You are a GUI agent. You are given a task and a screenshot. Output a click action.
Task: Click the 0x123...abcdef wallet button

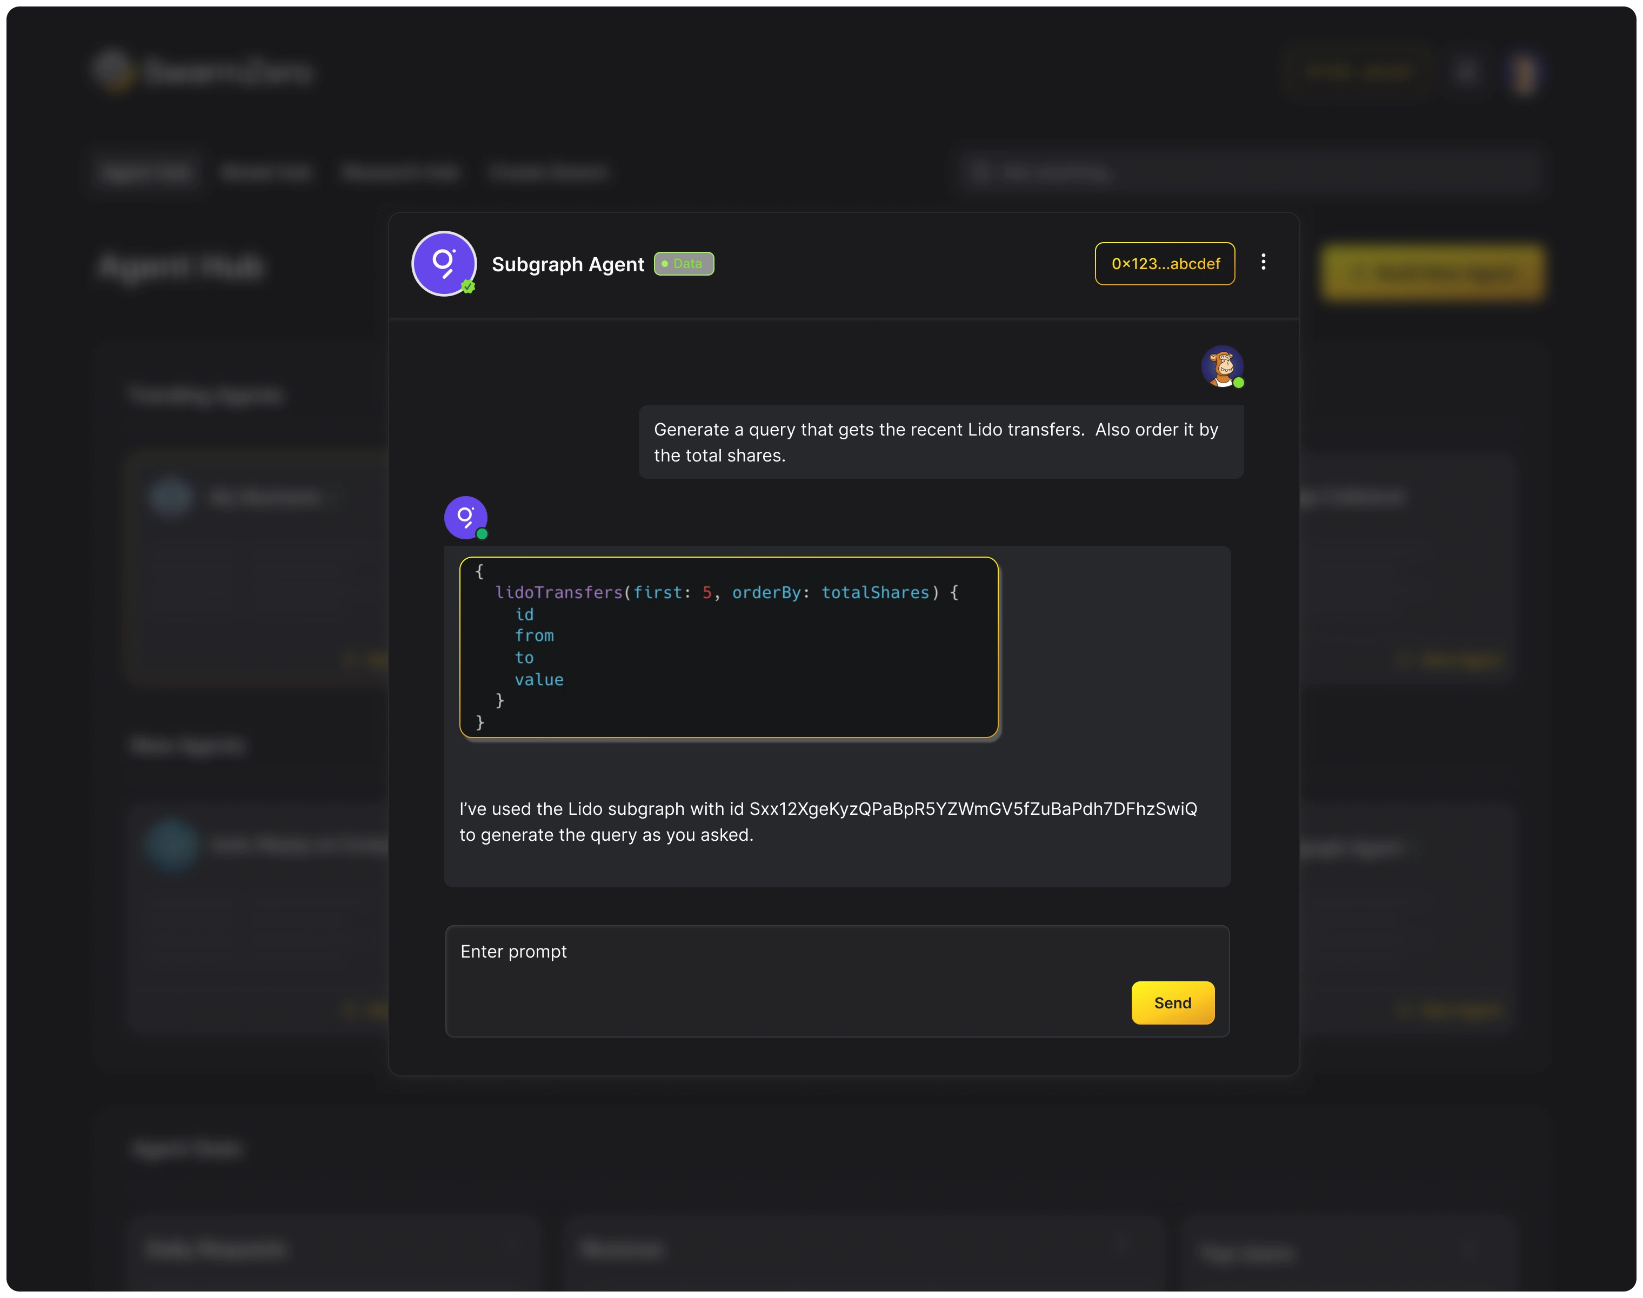coord(1165,264)
